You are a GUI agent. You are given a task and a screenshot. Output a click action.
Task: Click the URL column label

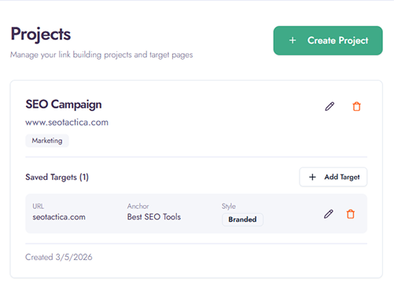tap(39, 207)
